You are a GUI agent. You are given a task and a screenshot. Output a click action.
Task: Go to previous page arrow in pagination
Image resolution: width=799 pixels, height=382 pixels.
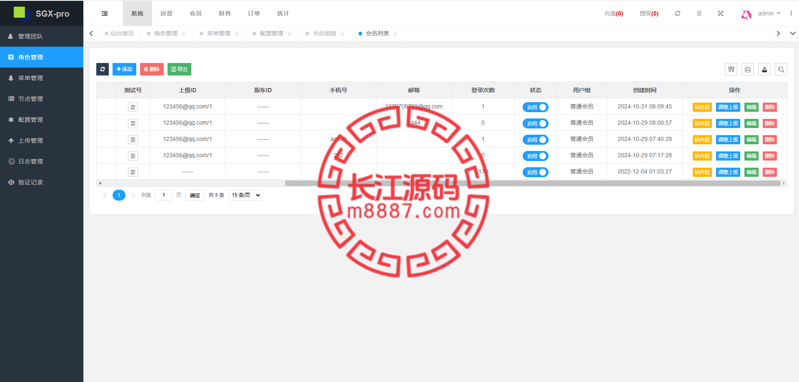point(105,195)
